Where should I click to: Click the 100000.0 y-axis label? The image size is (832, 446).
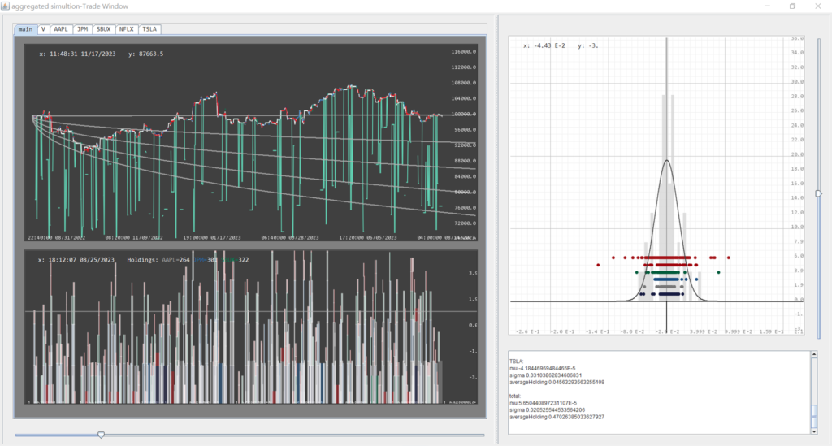(x=464, y=114)
